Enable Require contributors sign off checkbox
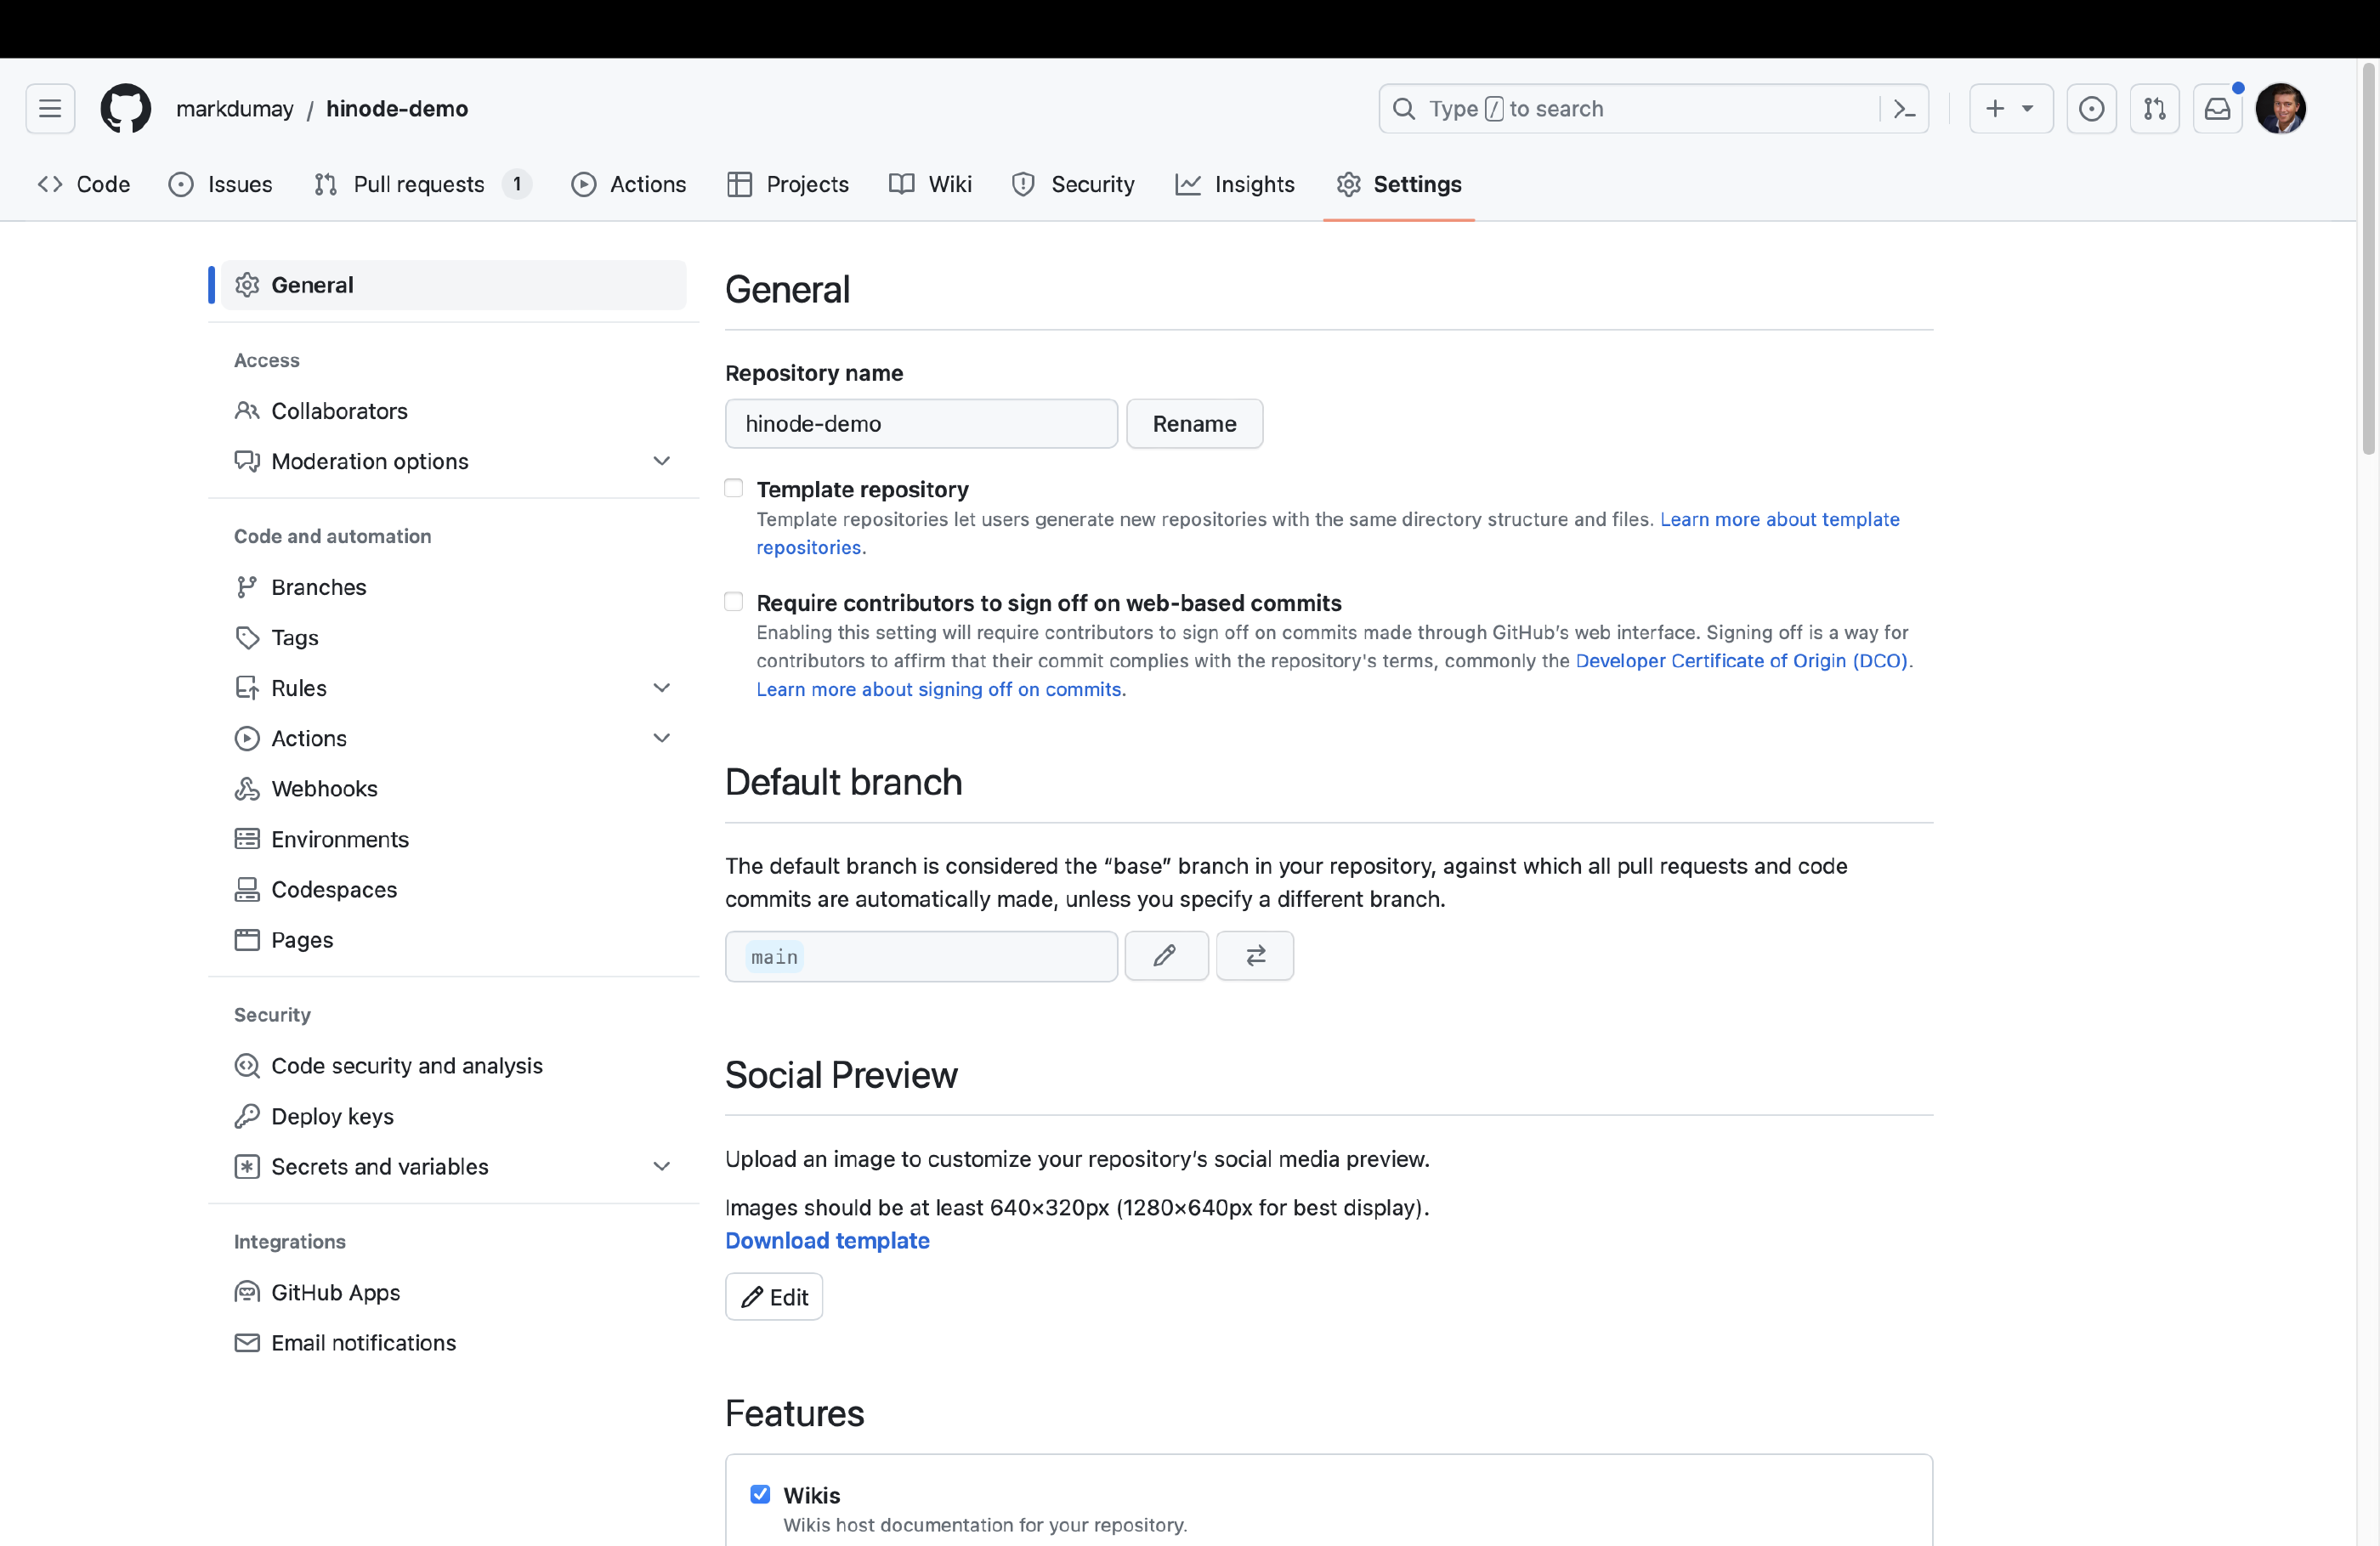 pos(734,602)
